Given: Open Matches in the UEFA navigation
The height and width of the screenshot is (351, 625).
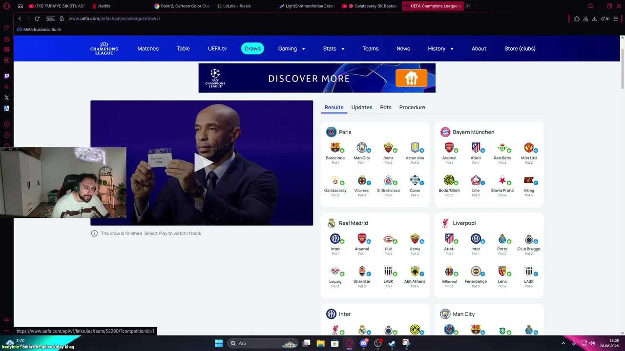Looking at the screenshot, I should (x=148, y=49).
